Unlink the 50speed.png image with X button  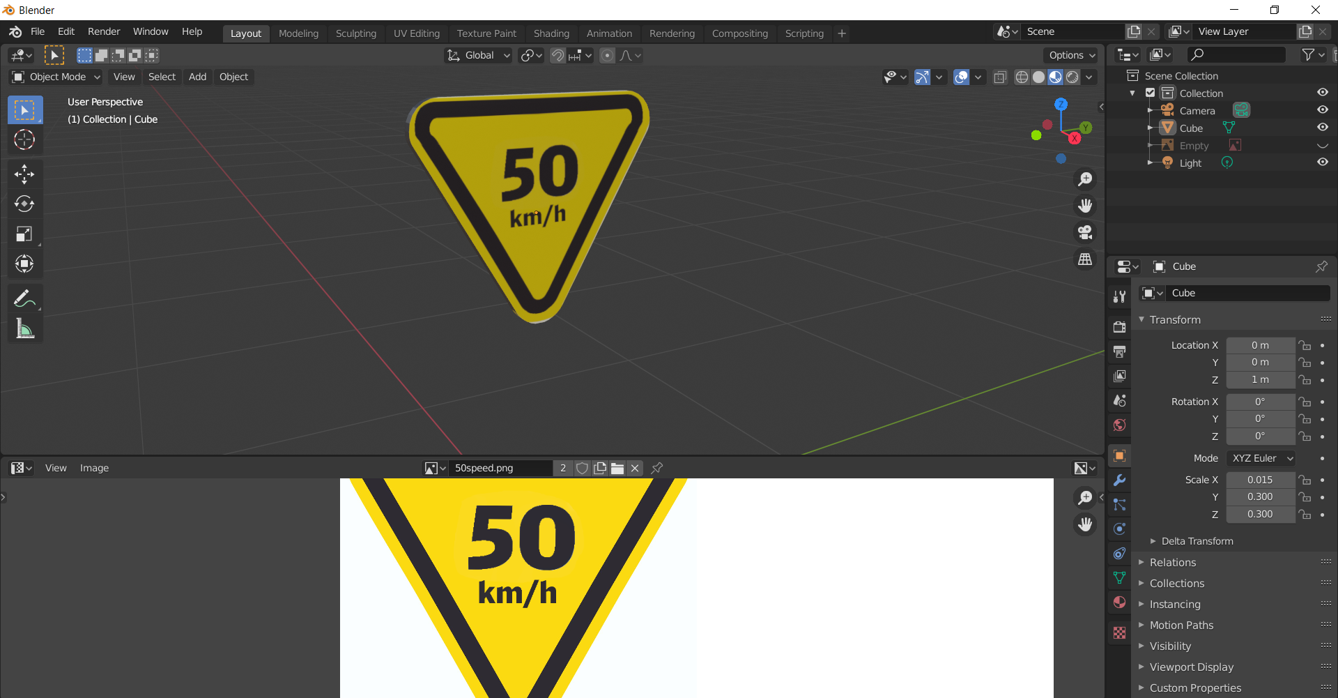635,468
